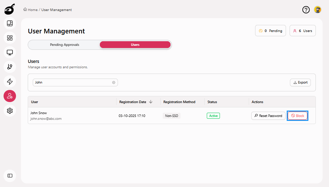The width and height of the screenshot is (329, 187).
Task: Open the monitor sidebar icon
Action: [x=10, y=52]
